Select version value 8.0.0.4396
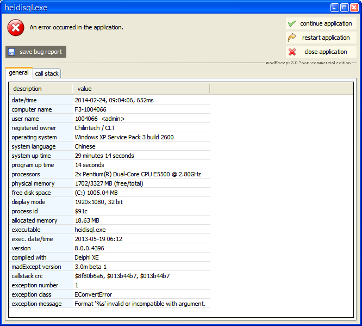The width and height of the screenshot is (362, 326). [x=89, y=248]
